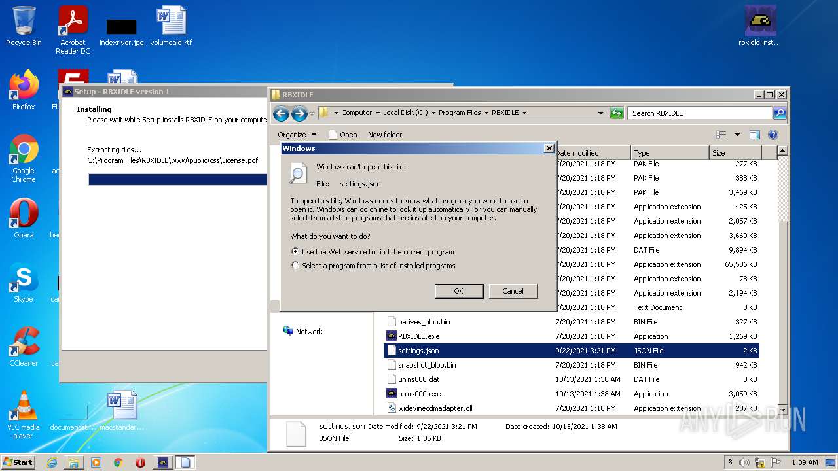This screenshot has width=838, height=471.
Task: Launch VLC media player shortcut
Action: click(24, 415)
